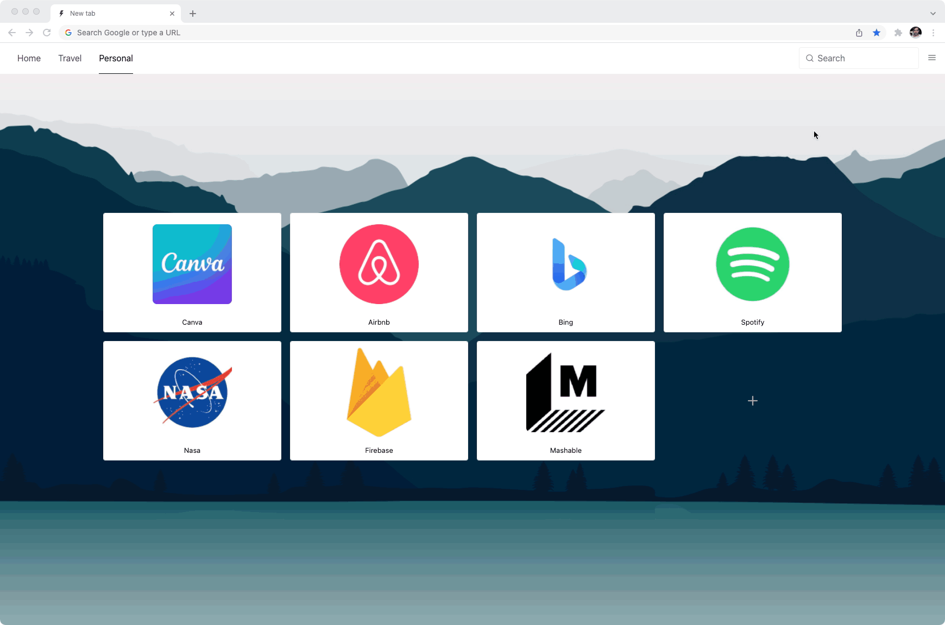This screenshot has height=625, width=945.
Task: Select the New tab browser tab
Action: pyautogui.click(x=116, y=14)
